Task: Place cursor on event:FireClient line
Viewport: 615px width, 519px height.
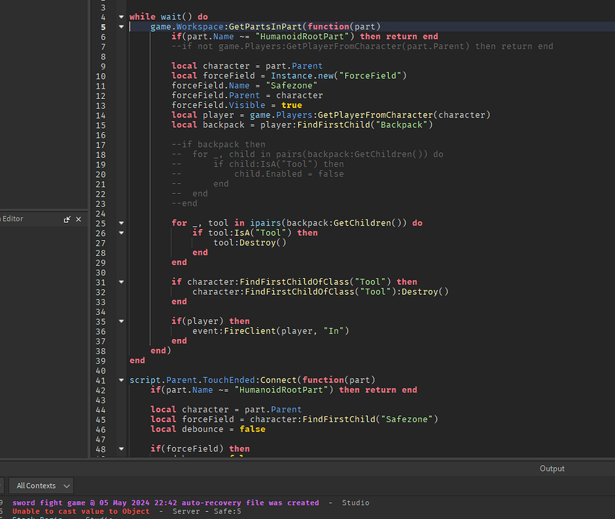Action: pos(270,331)
